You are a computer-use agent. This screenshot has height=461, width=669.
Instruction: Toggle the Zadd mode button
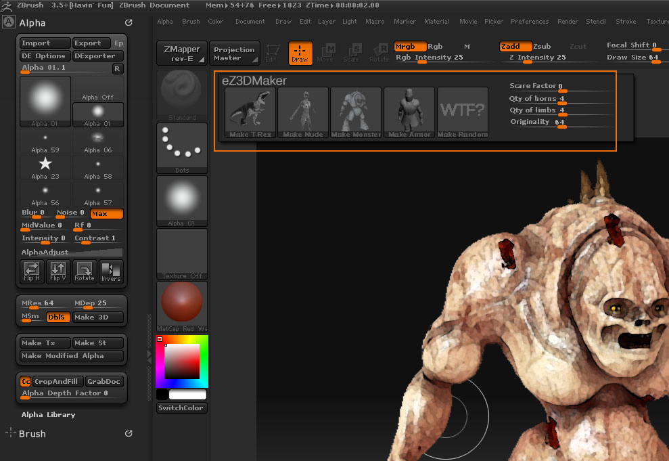(515, 47)
